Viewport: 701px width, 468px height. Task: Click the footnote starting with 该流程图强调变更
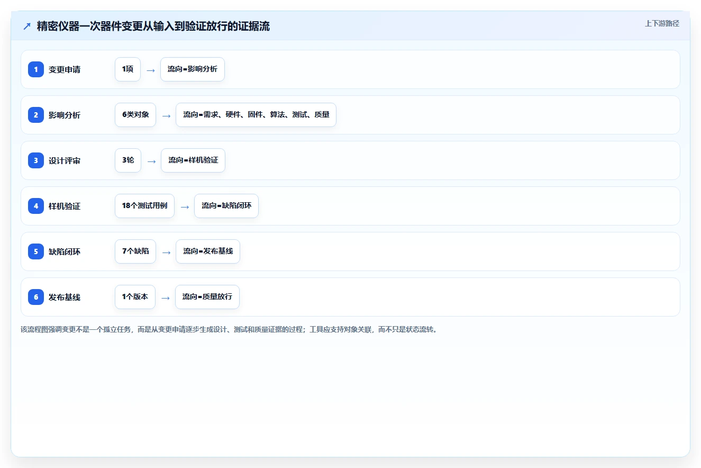(229, 329)
